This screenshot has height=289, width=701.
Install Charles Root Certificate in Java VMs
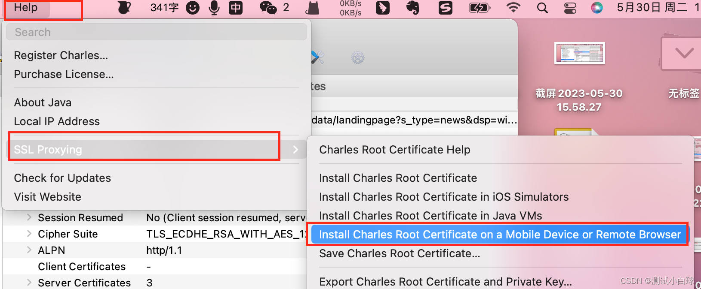coord(430,216)
